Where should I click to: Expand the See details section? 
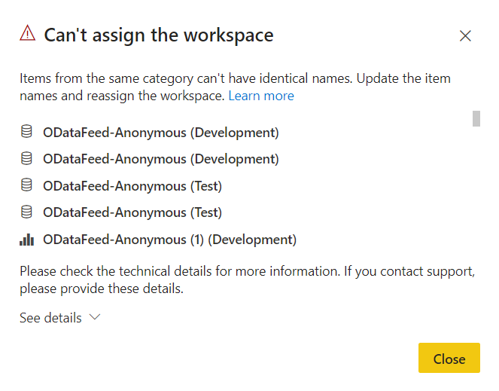(51, 318)
